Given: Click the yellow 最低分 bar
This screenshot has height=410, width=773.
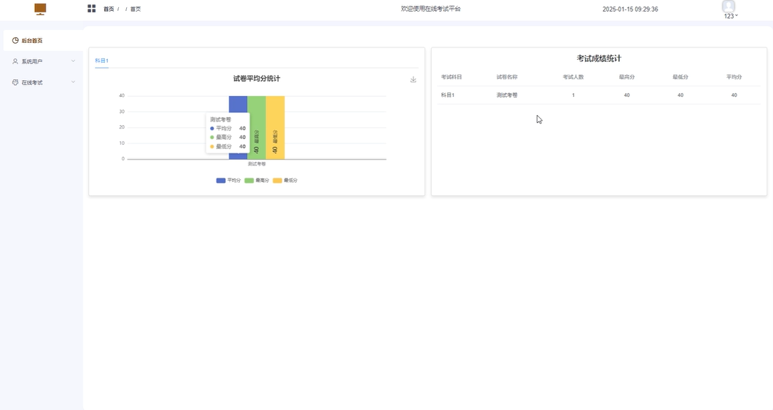Looking at the screenshot, I should coord(275,127).
